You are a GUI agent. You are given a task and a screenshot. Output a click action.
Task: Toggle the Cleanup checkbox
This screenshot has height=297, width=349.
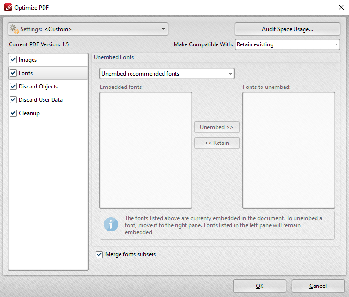(13, 113)
